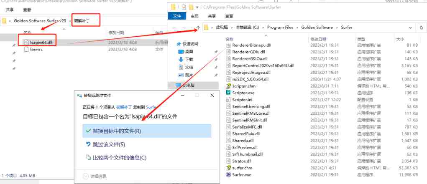Close the replace or skip files dialog

[212, 96]
